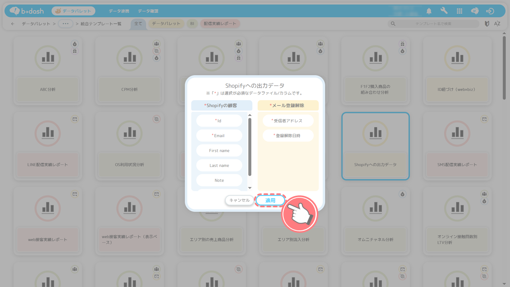Image resolution: width=510 pixels, height=287 pixels.
Task: Open the F1F2購入商品の組み合わせ分析 template card
Action: [x=375, y=71]
